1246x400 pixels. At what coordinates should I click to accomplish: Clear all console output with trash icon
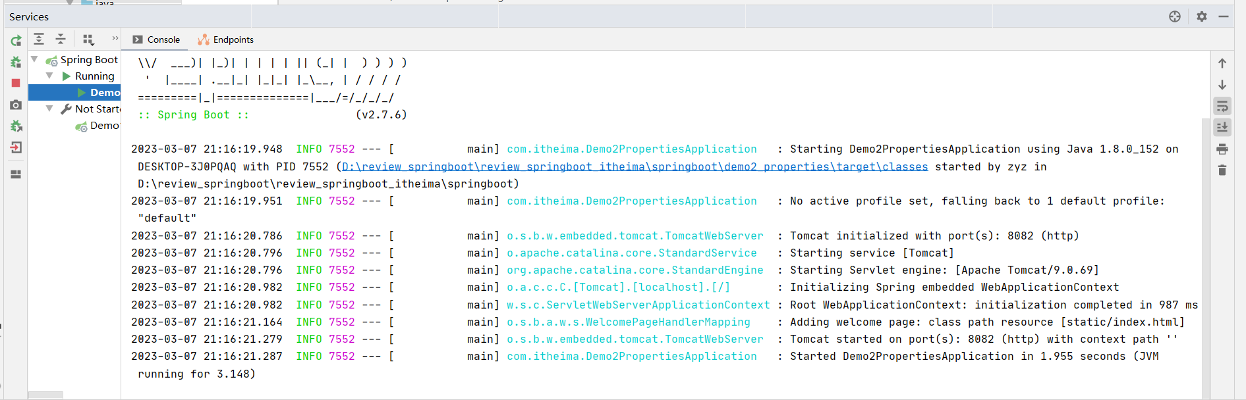coord(1222,170)
